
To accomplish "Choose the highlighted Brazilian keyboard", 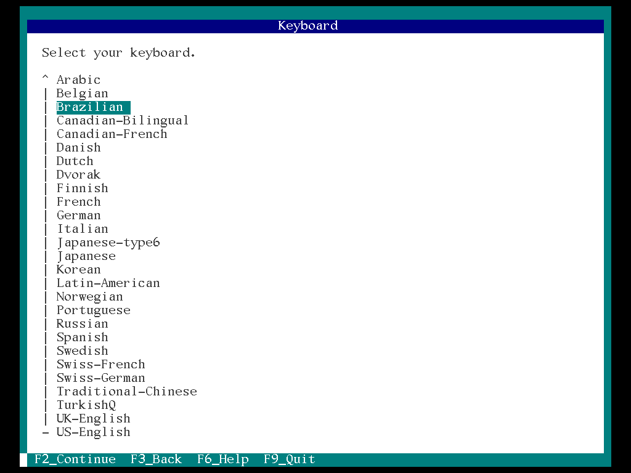I will [93, 107].
